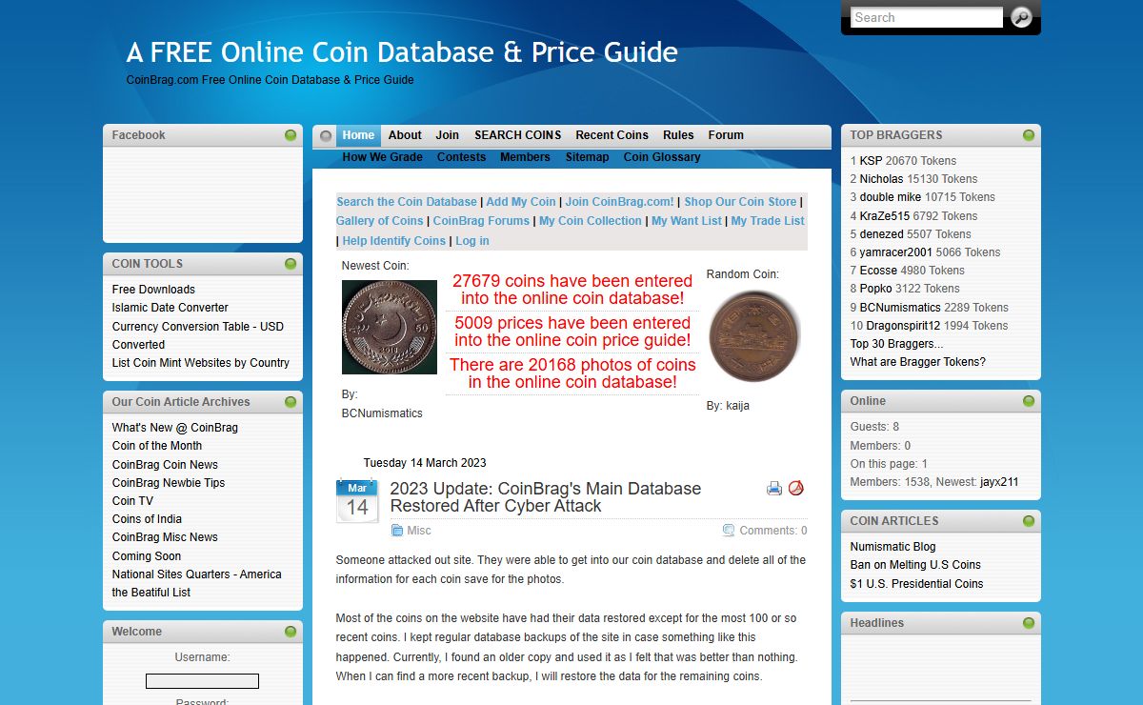Click the comments speech bubble icon
The height and width of the screenshot is (705, 1143).
[x=729, y=531]
